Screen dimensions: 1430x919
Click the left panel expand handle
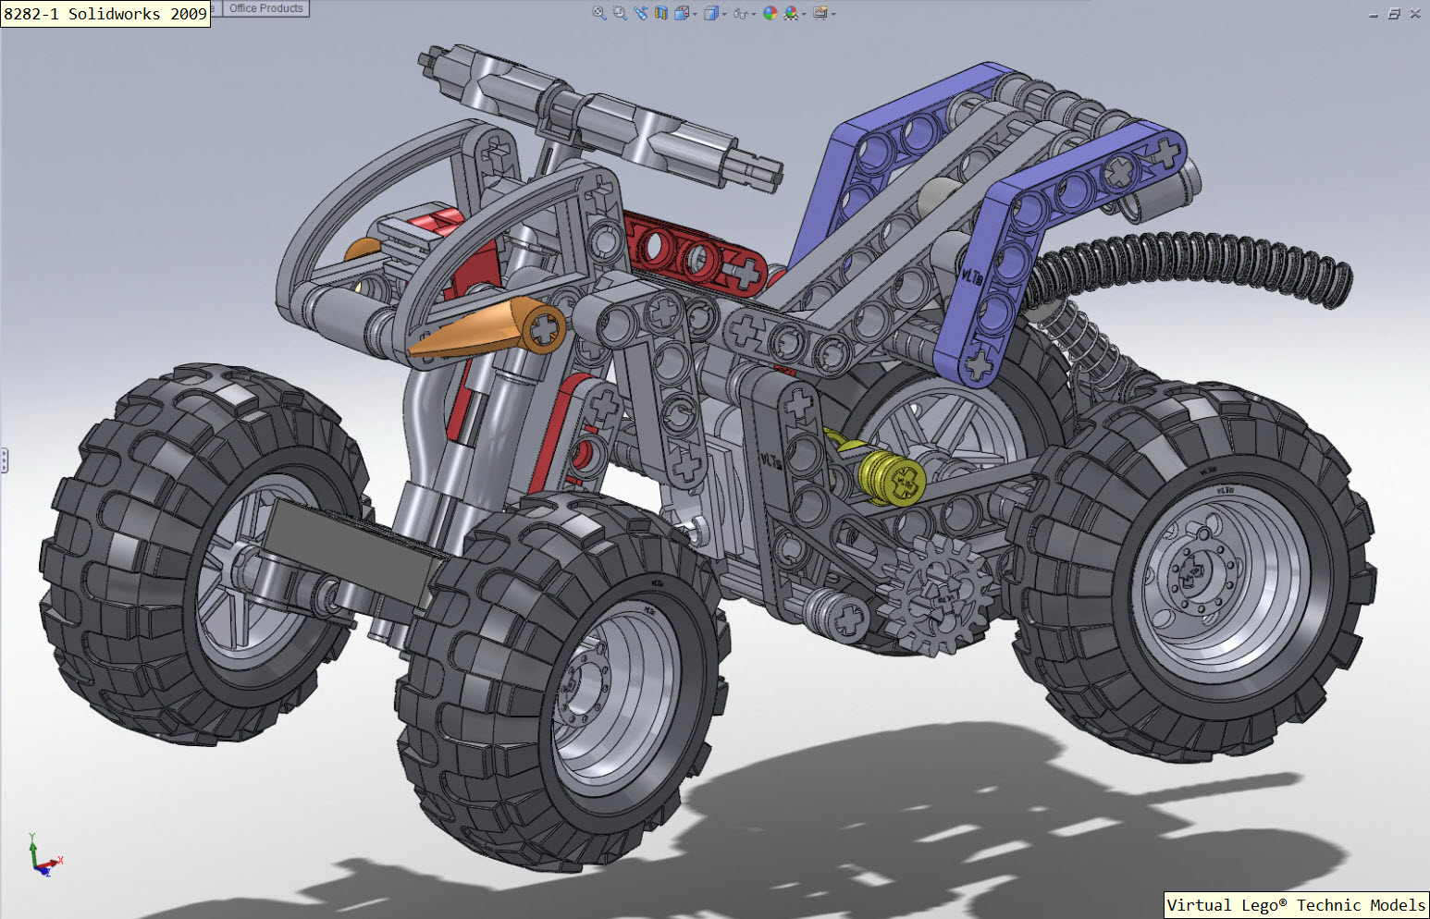[4, 460]
